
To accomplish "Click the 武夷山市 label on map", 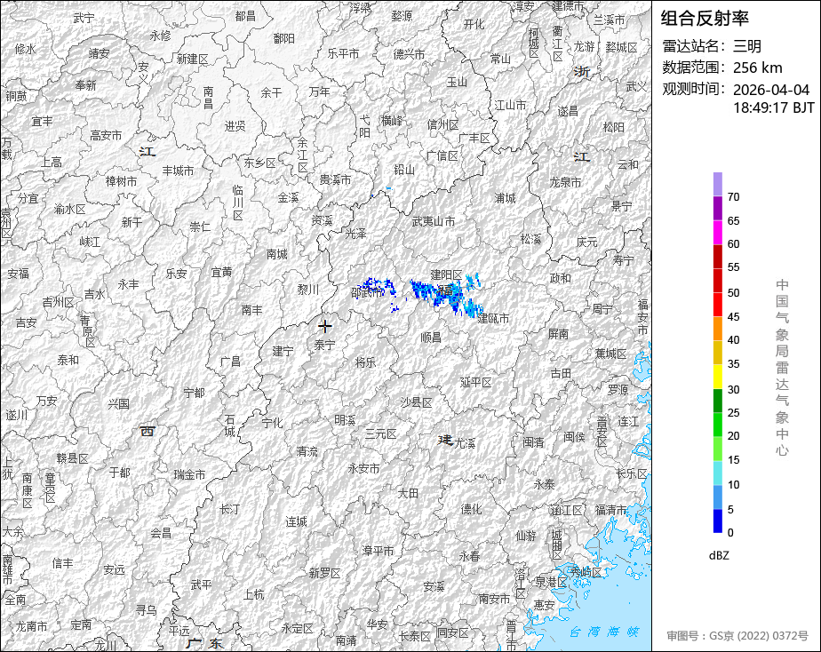I will pos(433,222).
